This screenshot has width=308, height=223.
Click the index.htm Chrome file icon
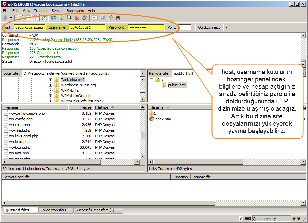coord(151,119)
